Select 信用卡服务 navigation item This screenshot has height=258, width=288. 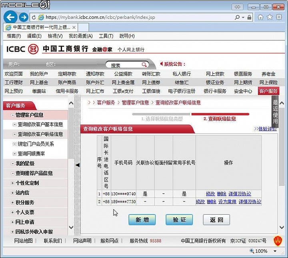pos(67,91)
